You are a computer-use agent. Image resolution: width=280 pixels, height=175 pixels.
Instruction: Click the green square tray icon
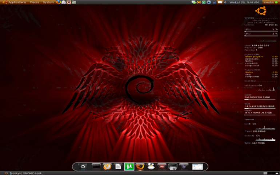[204, 2]
